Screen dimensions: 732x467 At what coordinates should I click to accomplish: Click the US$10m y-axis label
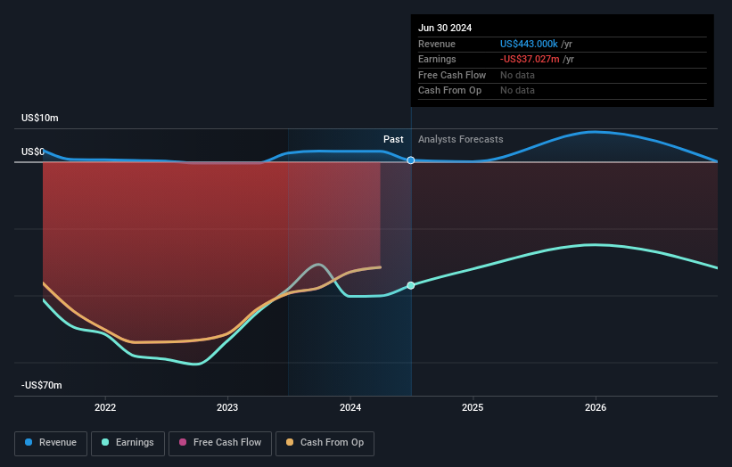[40, 118]
